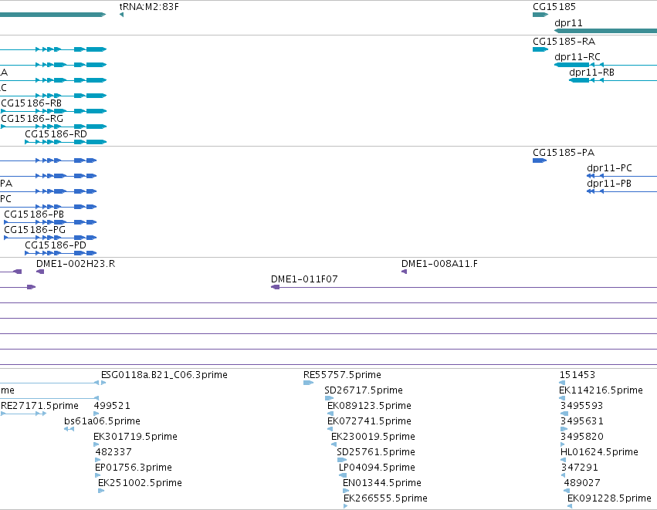Click the dpr11-RC thick exon bar

[x=571, y=65]
